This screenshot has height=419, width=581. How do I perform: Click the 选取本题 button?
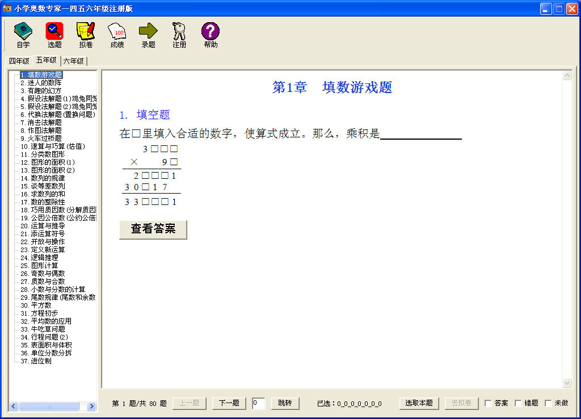pos(419,403)
